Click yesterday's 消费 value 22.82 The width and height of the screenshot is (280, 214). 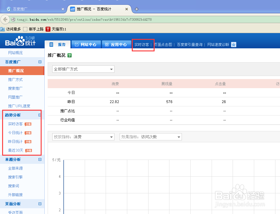pyautogui.click(x=114, y=102)
